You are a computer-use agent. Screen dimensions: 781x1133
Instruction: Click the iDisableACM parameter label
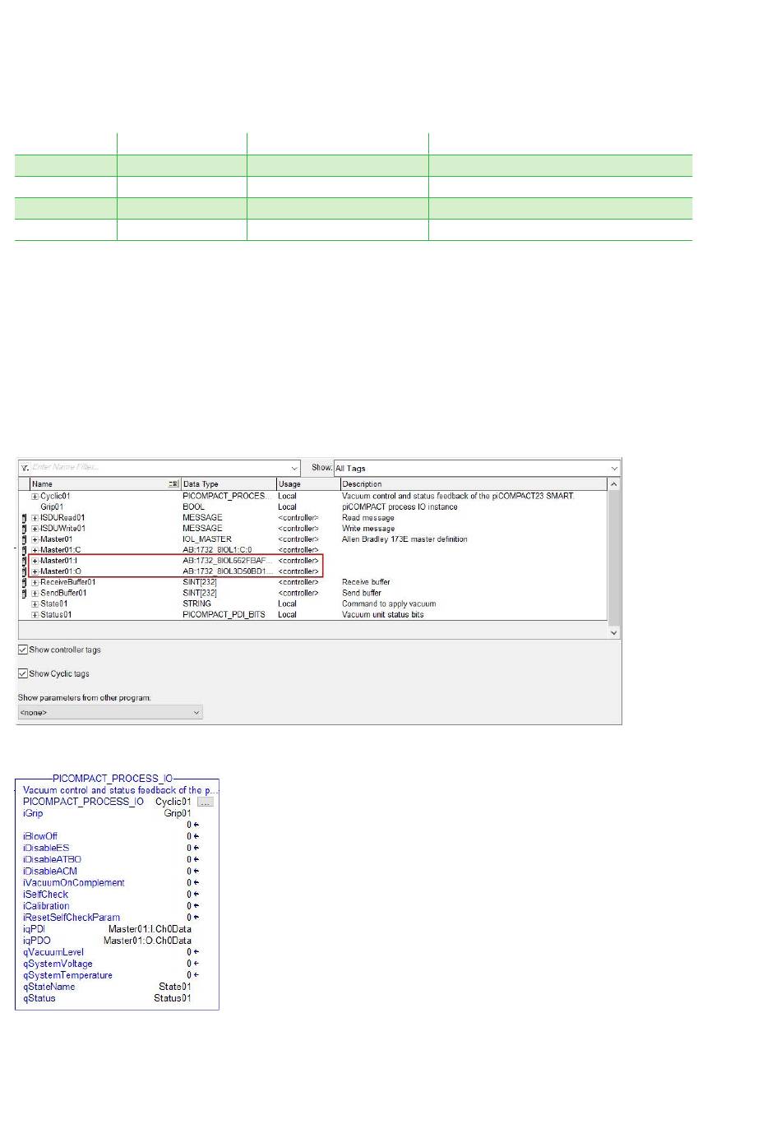coord(50,871)
